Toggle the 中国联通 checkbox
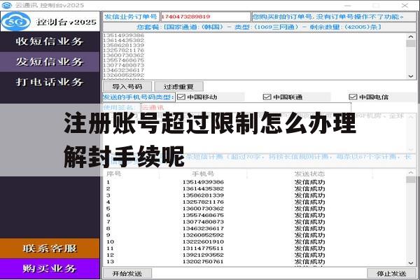 tap(267, 97)
